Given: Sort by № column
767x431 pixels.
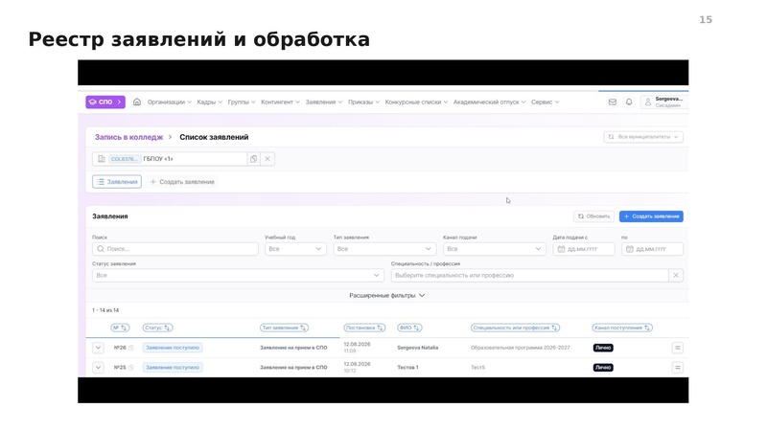Looking at the screenshot, I should point(120,328).
